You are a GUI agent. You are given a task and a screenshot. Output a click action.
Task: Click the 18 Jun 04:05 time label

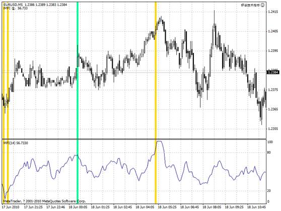145,207
